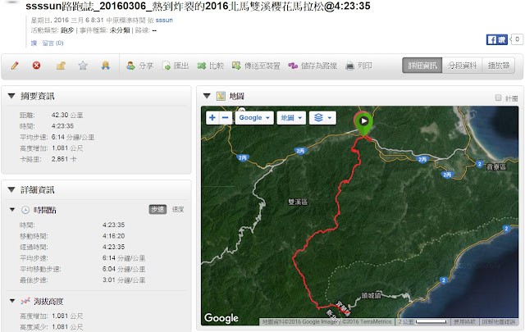The height and width of the screenshot is (332, 525).
Task: Switch to the 分段資料 tab
Action: (x=462, y=66)
